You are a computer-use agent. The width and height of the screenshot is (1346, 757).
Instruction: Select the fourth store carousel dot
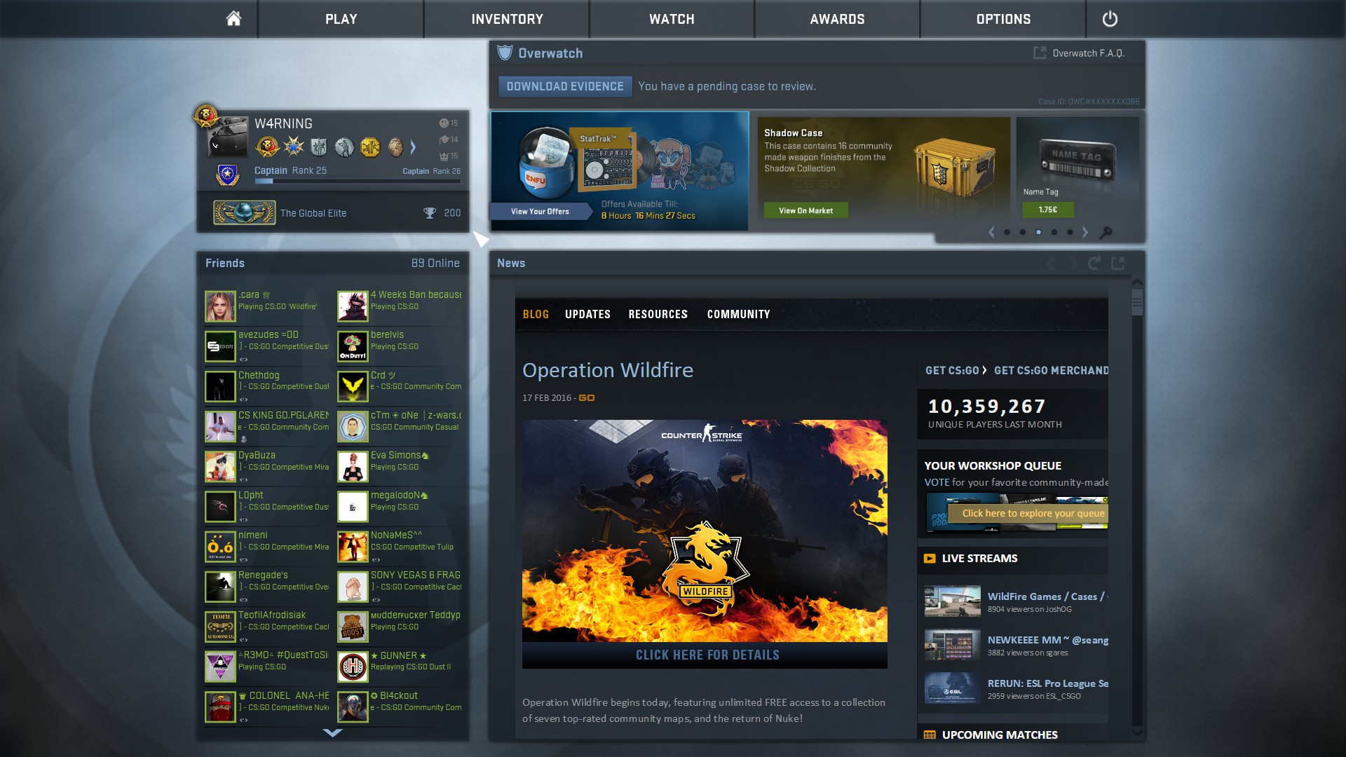coord(1054,232)
